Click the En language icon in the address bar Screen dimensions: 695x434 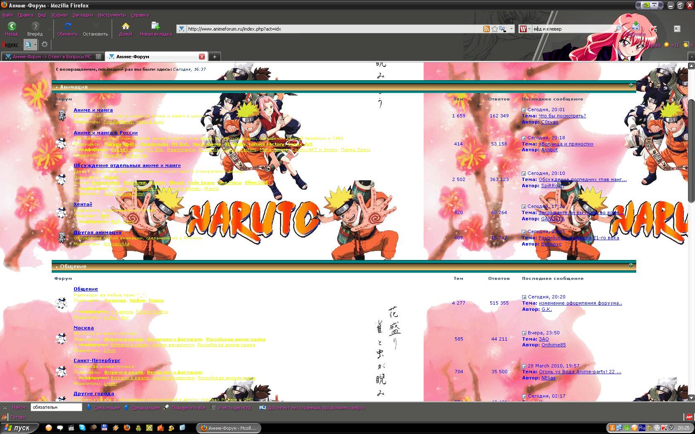click(x=503, y=29)
